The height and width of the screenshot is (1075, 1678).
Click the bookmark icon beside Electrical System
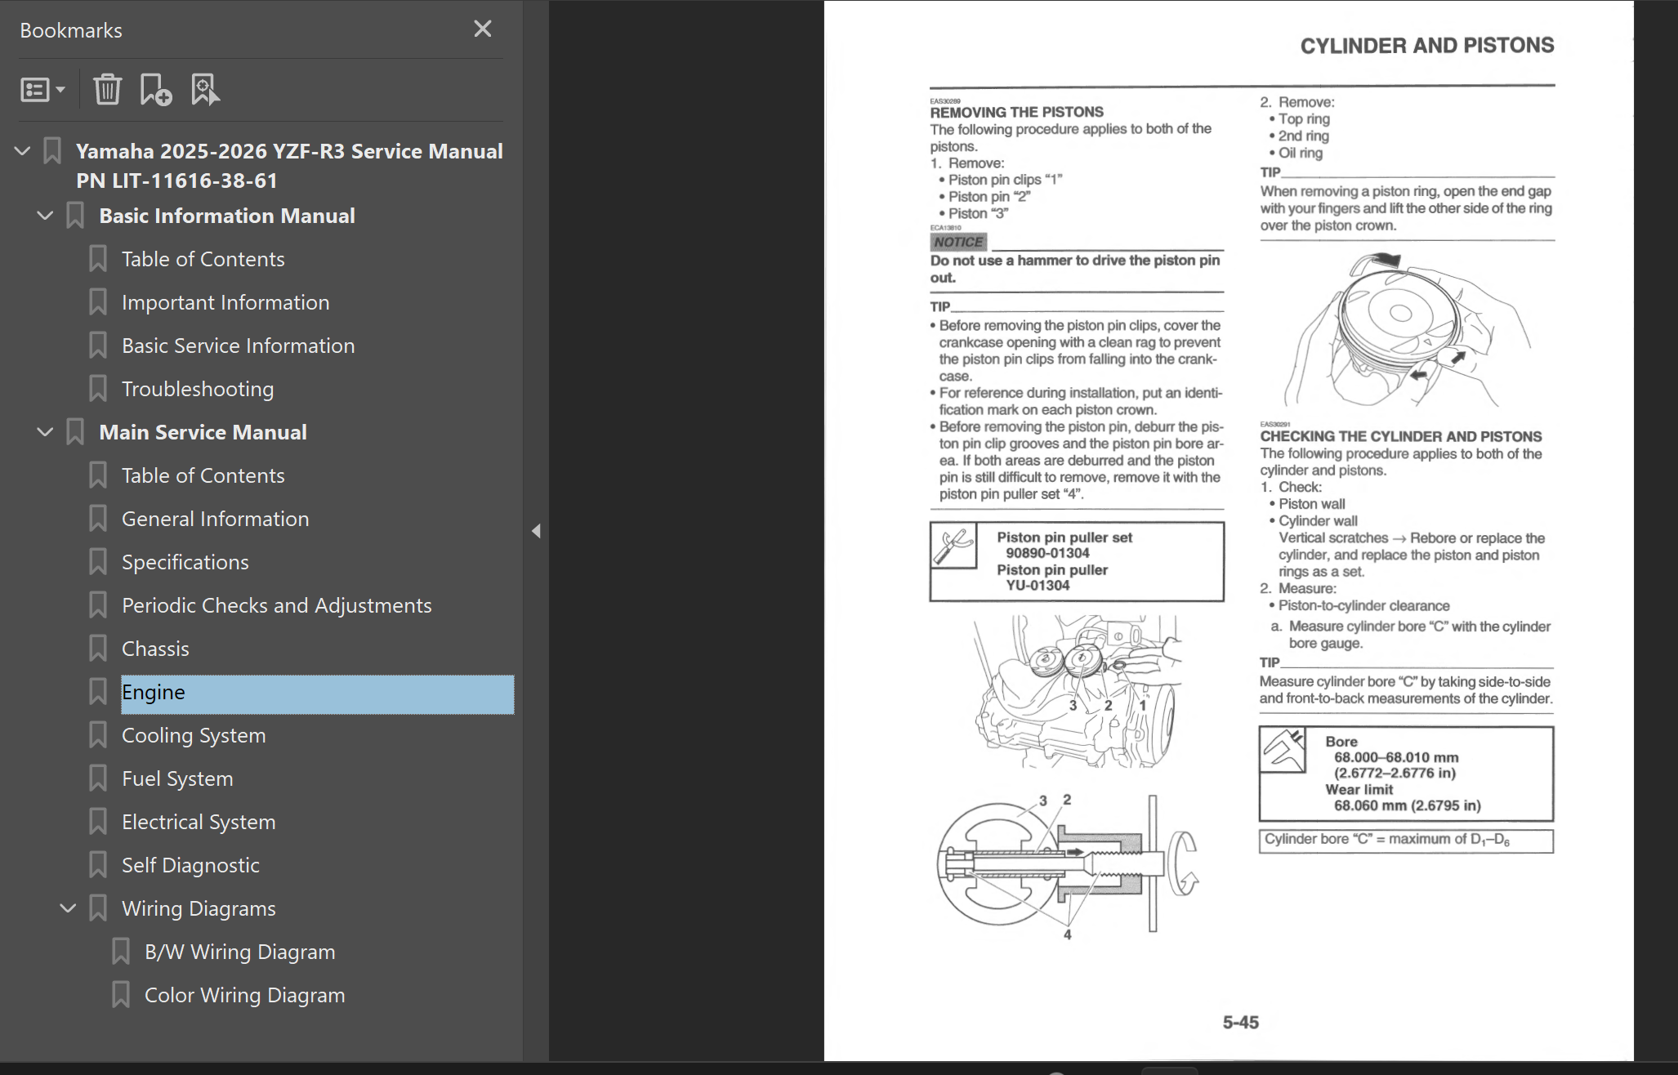click(x=98, y=822)
